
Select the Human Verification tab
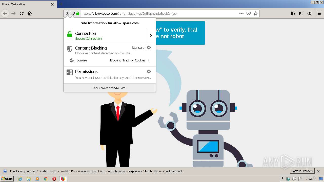[28, 4]
